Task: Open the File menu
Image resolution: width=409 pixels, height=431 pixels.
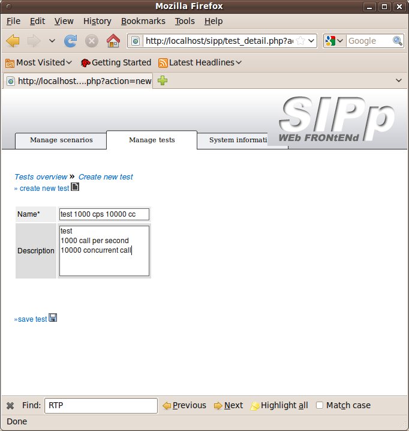Action: (x=13, y=21)
